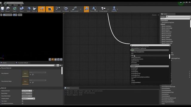Screen dimensions: 191x107
Task: Click the Lit view mode button
Action: [x=15, y=15]
